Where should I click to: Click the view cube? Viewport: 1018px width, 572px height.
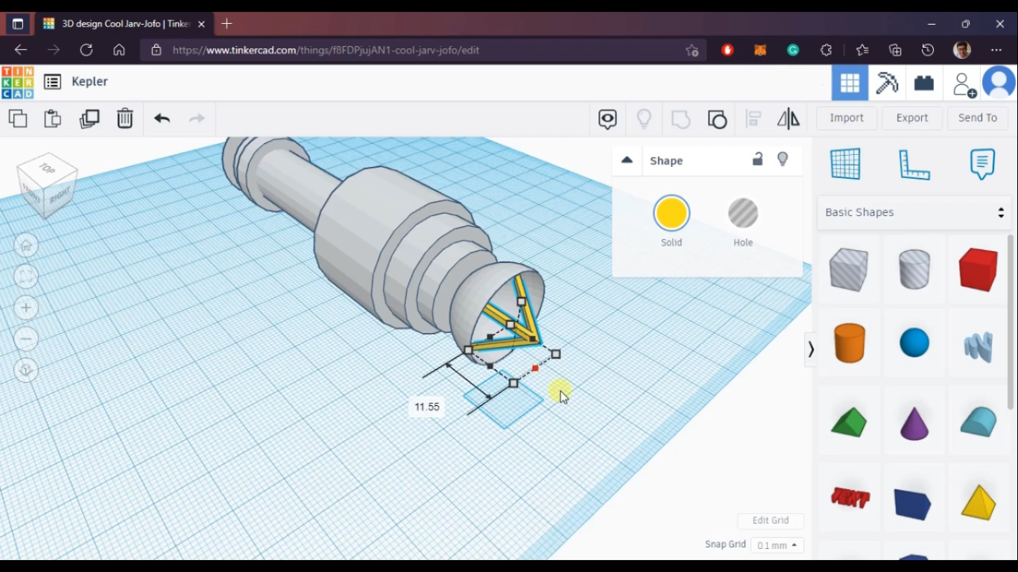coord(47,185)
